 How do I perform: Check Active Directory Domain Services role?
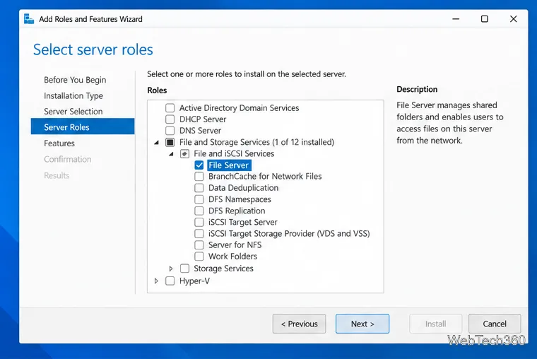(170, 108)
